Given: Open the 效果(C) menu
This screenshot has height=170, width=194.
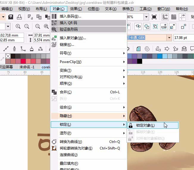Looking at the screenshot, I should click(76, 9).
